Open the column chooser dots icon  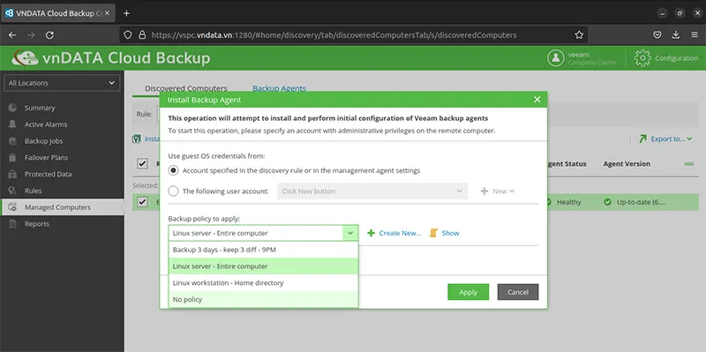[689, 164]
